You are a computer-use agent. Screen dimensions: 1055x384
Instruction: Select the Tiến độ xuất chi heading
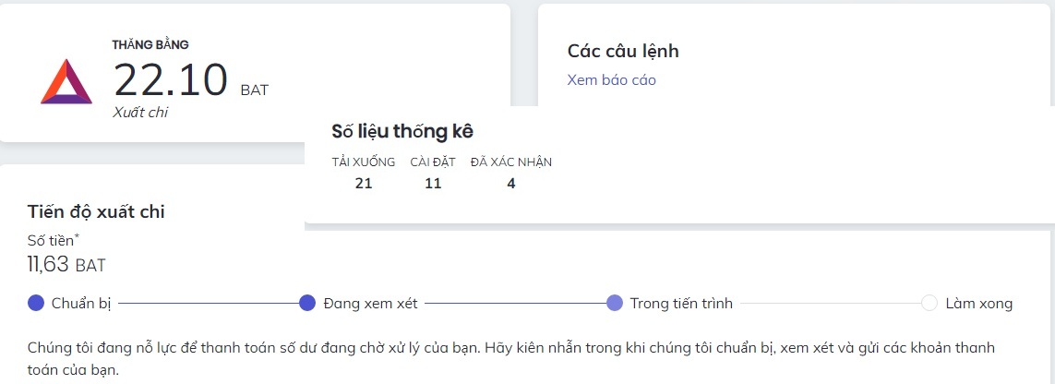[96, 211]
